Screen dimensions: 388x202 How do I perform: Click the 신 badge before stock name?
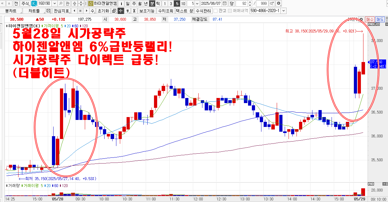click(x=91, y=3)
